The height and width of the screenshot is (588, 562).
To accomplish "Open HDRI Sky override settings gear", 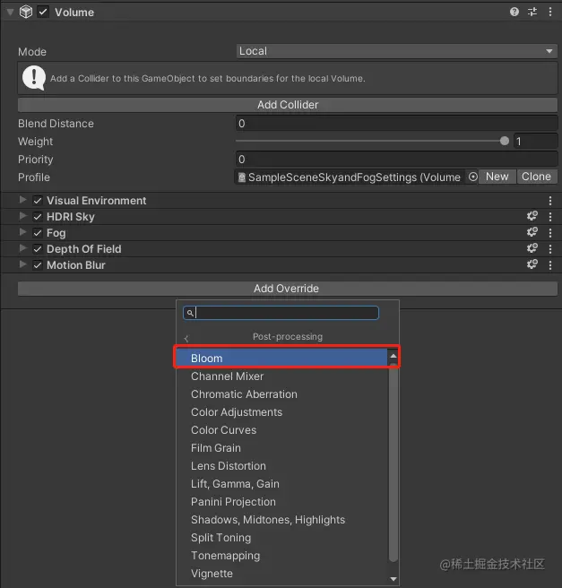I will point(532,217).
